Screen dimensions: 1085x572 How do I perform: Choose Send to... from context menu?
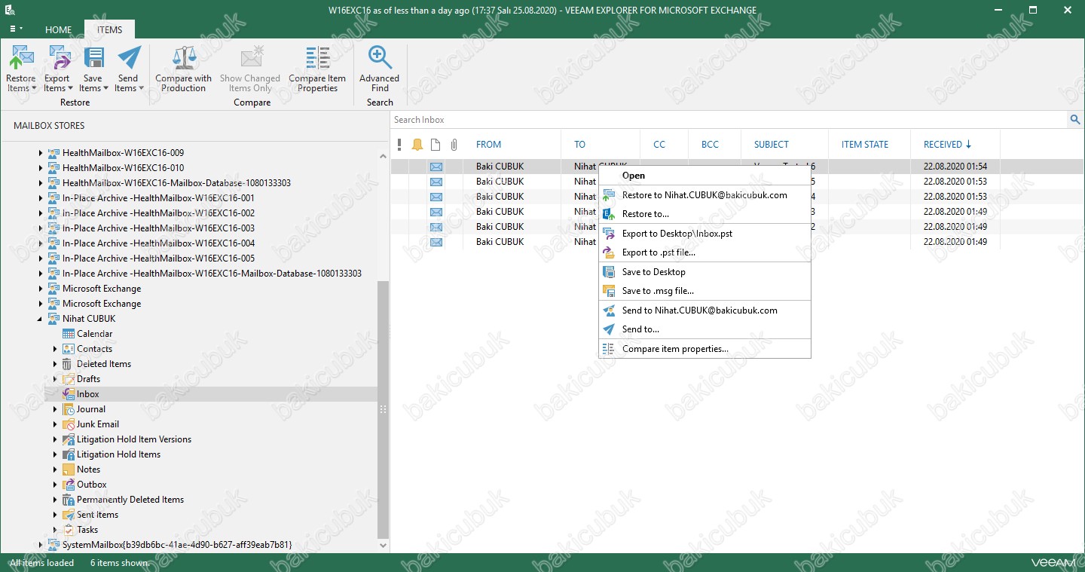coord(704,329)
